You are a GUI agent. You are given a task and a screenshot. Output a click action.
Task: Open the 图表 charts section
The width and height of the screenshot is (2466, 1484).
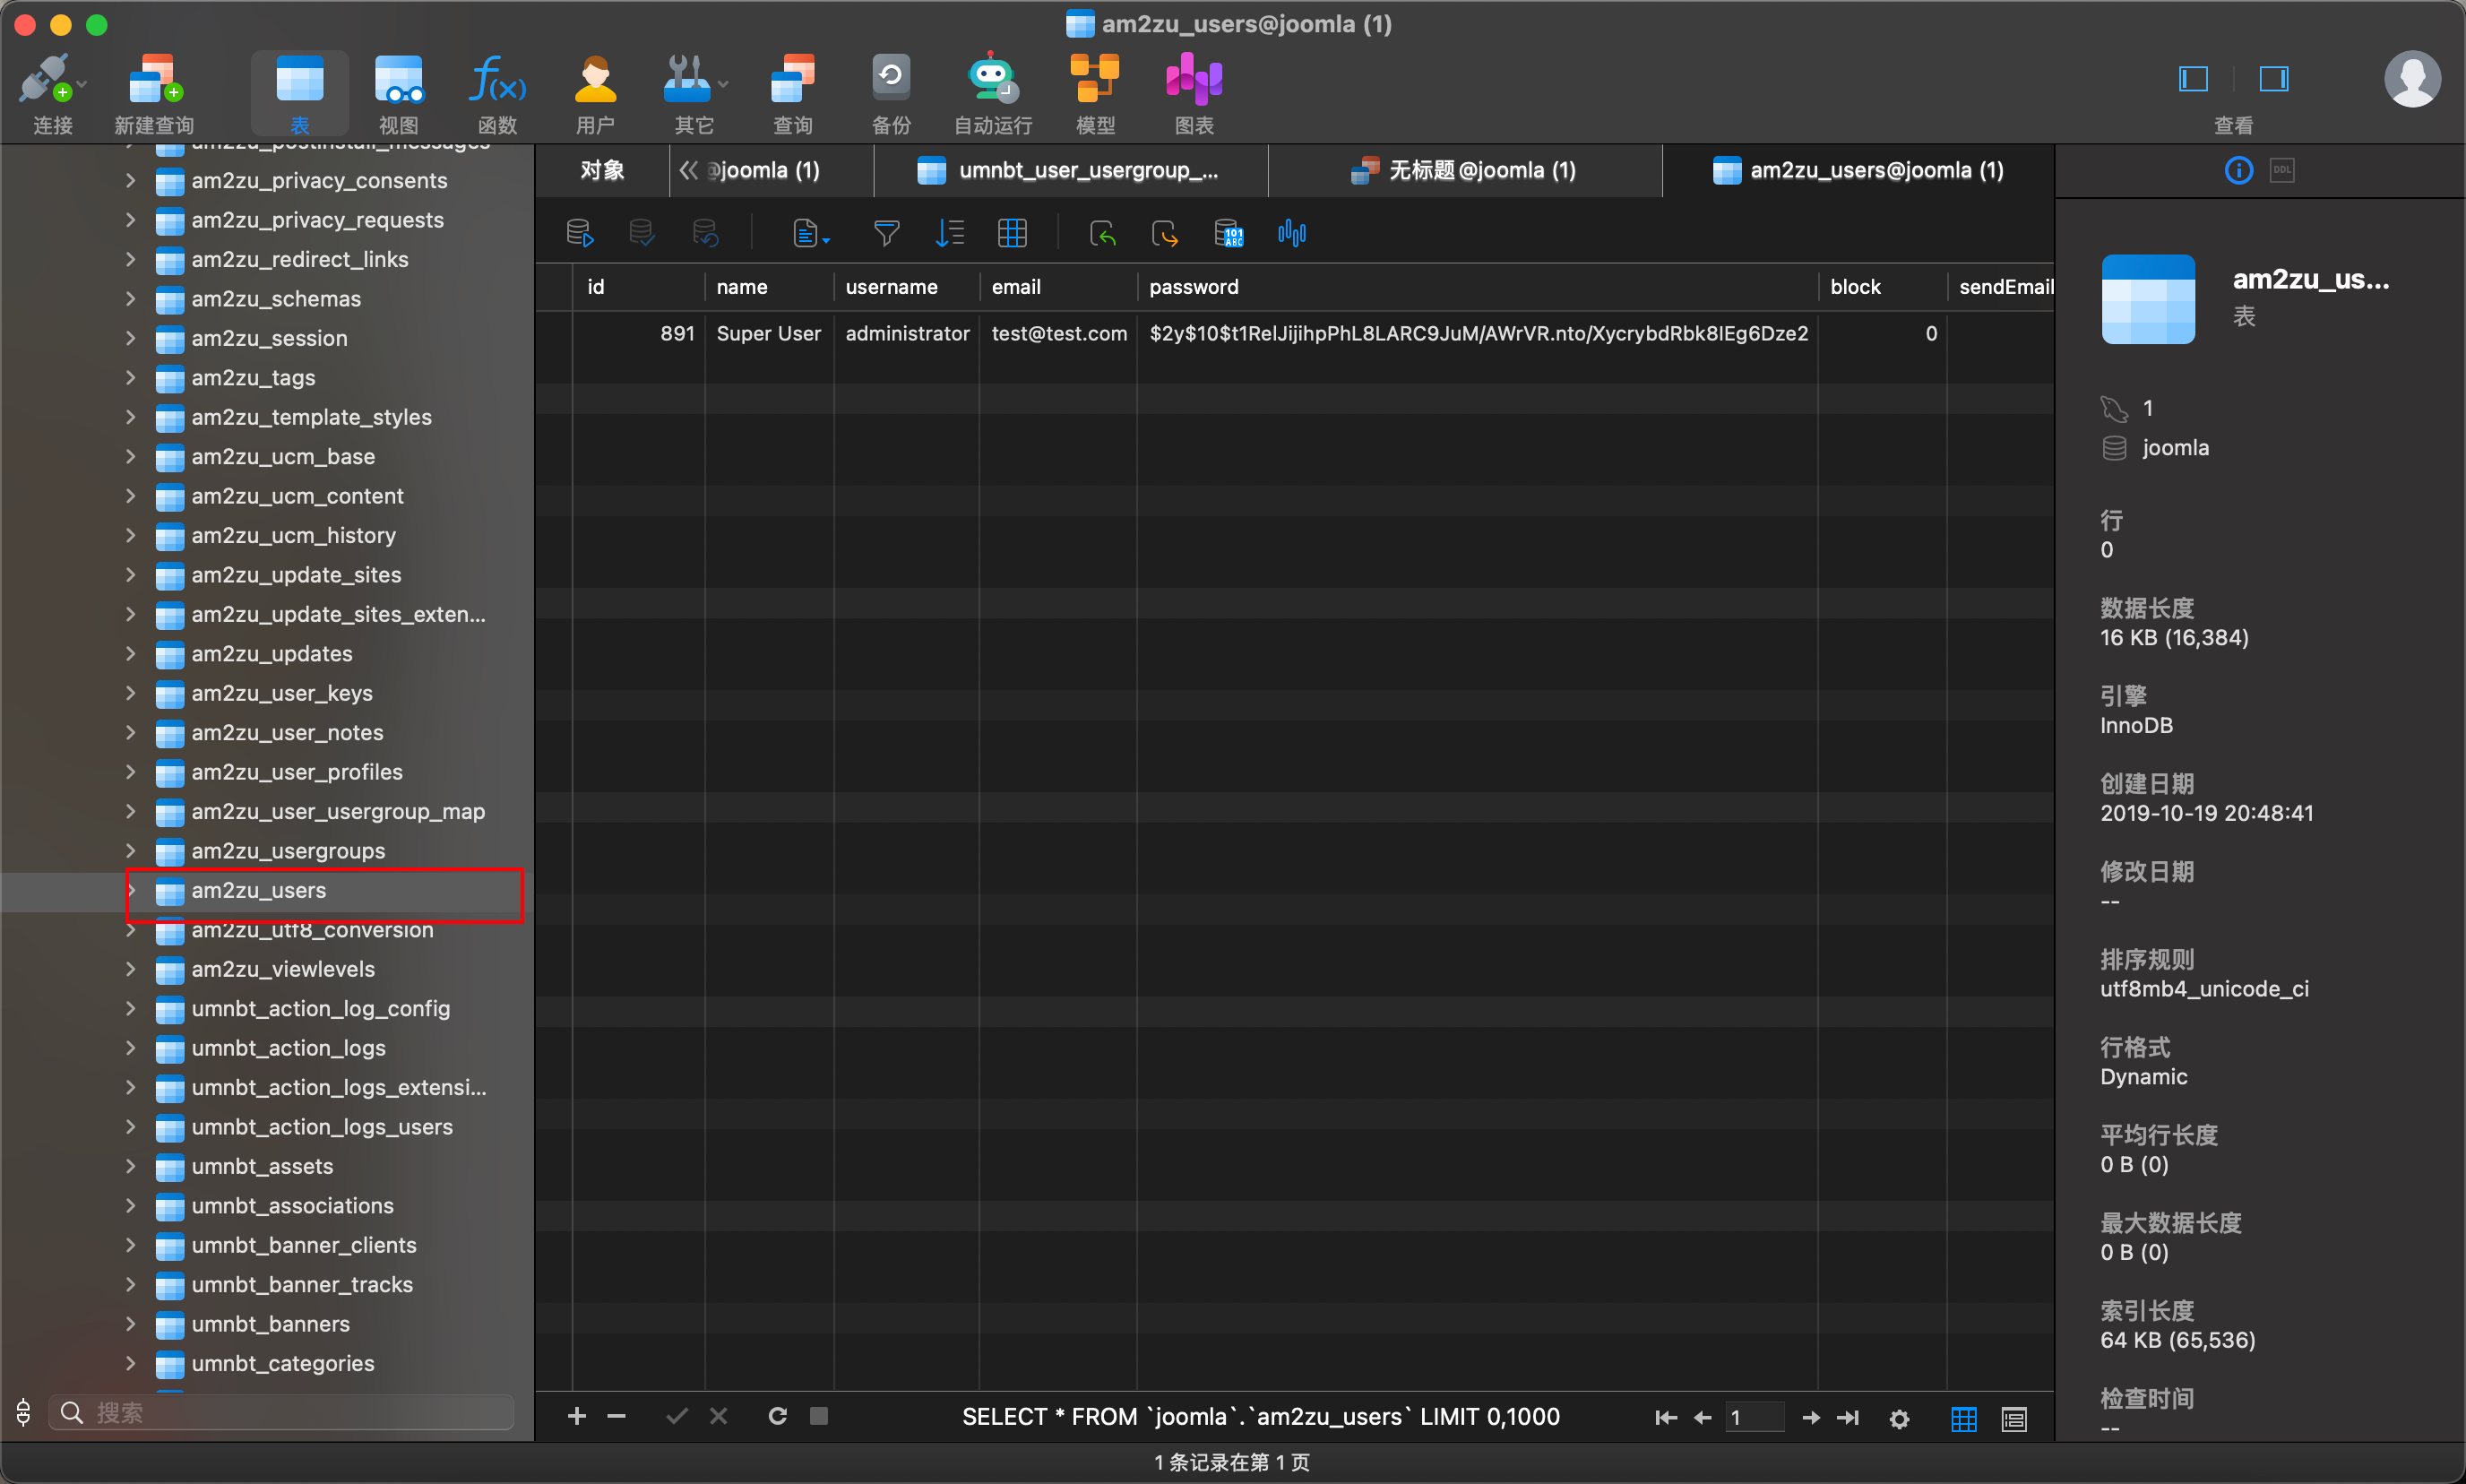1194,94
